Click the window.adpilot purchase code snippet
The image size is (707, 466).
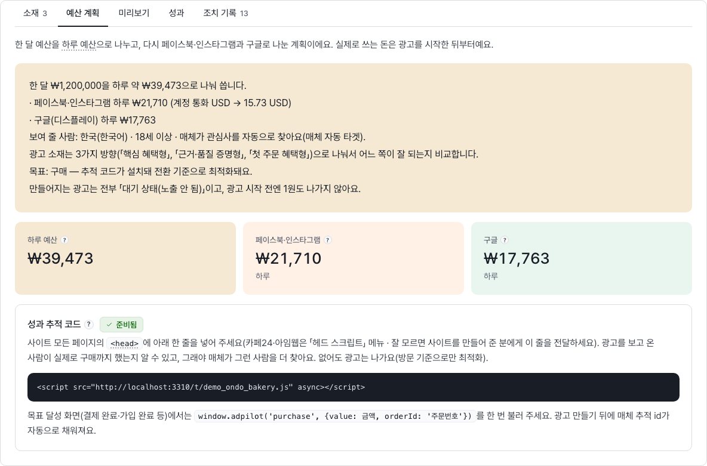click(334, 416)
